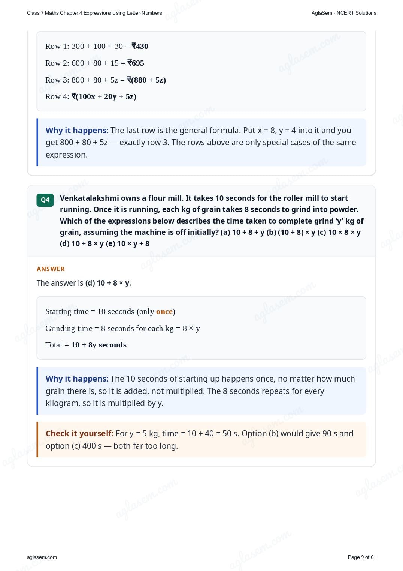Click the orange word once

164,311
